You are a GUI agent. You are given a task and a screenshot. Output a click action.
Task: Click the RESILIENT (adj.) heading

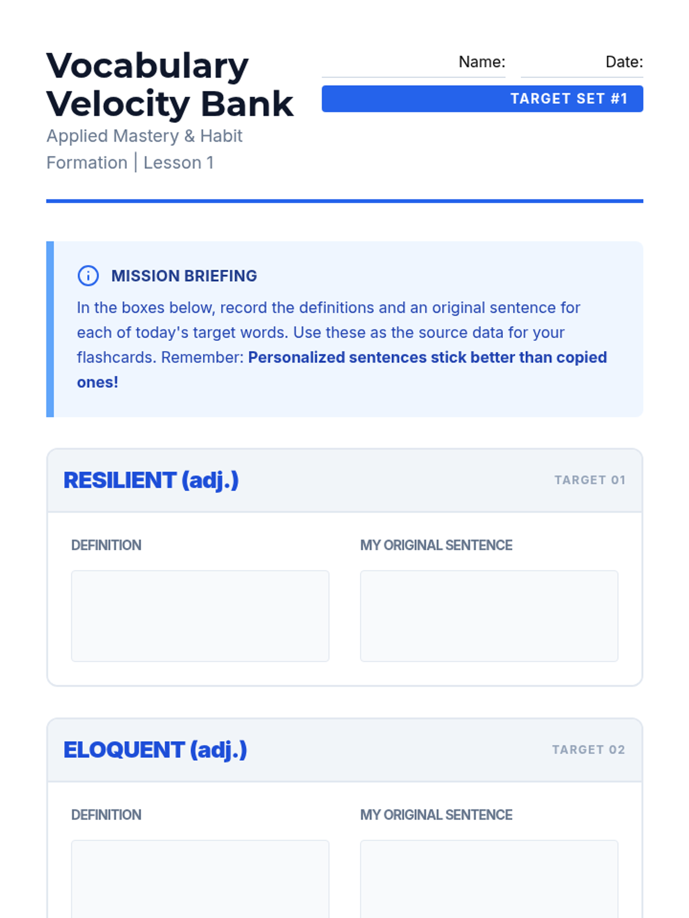[x=151, y=480]
